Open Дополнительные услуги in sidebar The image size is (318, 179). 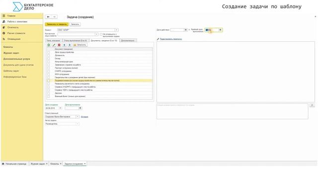click(x=16, y=59)
